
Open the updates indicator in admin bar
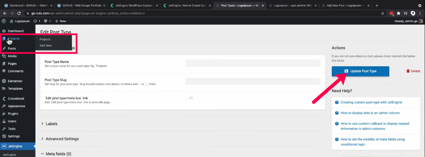(x=37, y=21)
